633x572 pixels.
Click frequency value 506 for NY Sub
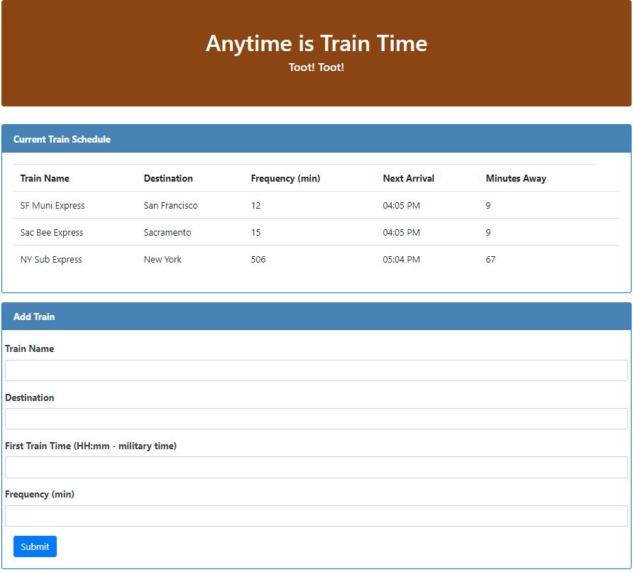click(258, 259)
